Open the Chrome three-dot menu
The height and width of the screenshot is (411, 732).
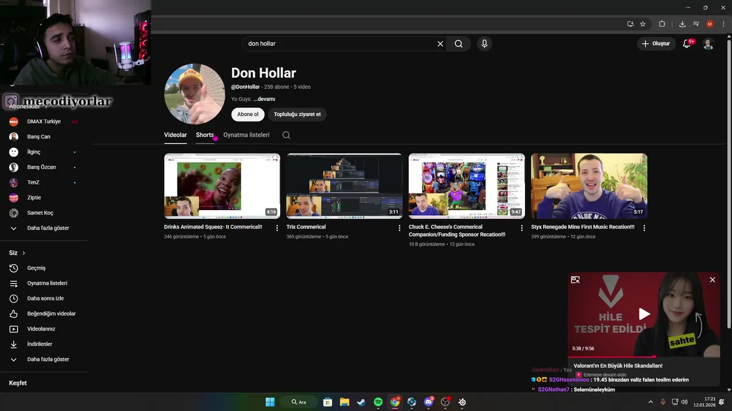(723, 24)
